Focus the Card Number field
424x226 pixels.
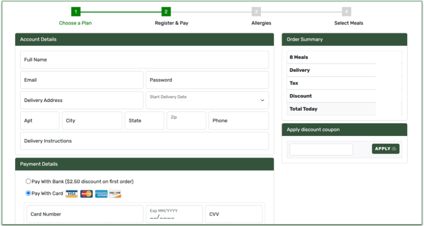(85, 214)
